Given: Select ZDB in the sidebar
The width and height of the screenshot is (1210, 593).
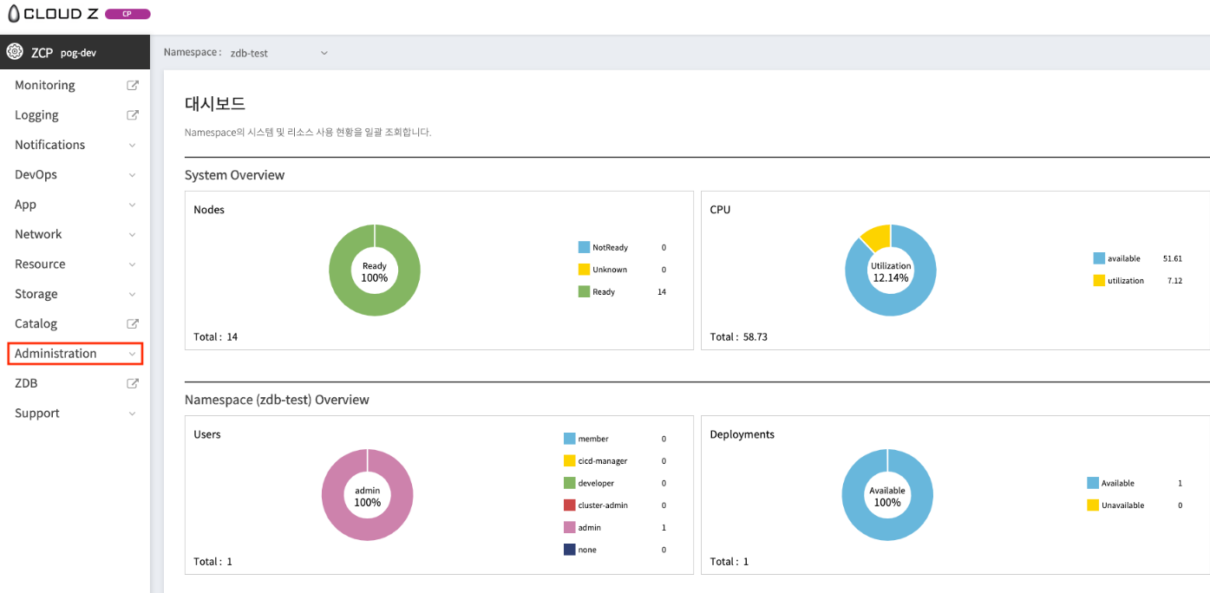Looking at the screenshot, I should pos(26,383).
